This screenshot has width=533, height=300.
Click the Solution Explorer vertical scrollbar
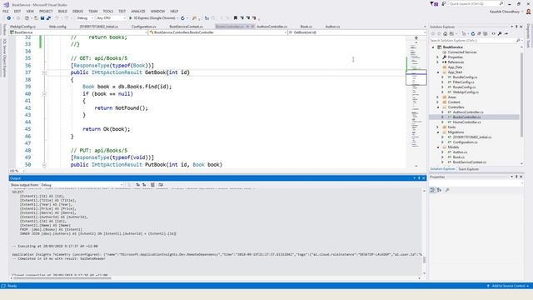522,95
